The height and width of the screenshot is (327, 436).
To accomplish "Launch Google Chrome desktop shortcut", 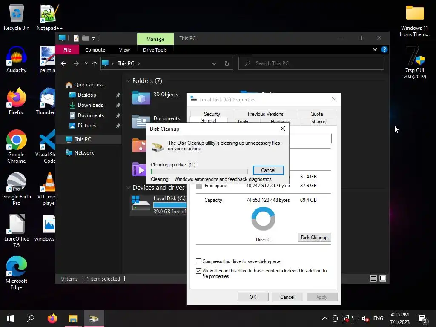I will coord(17,147).
